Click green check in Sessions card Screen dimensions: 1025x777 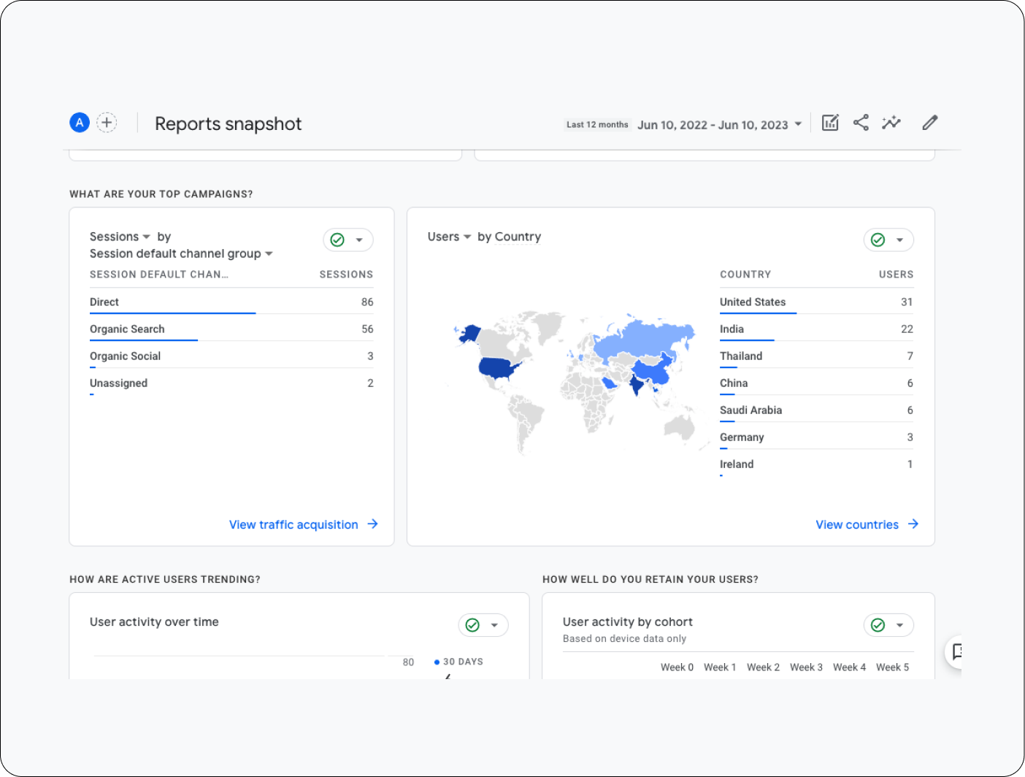[337, 240]
